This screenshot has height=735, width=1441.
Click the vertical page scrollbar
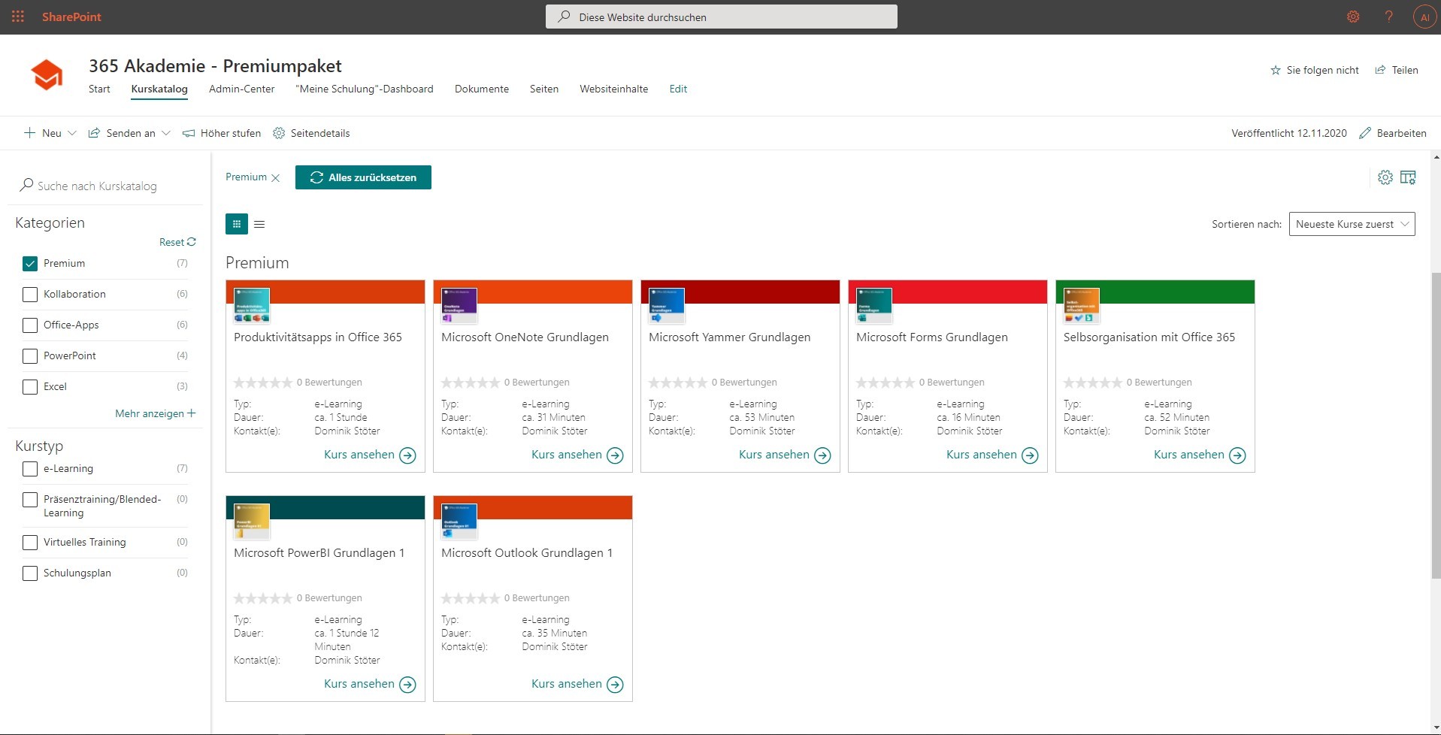1436,425
